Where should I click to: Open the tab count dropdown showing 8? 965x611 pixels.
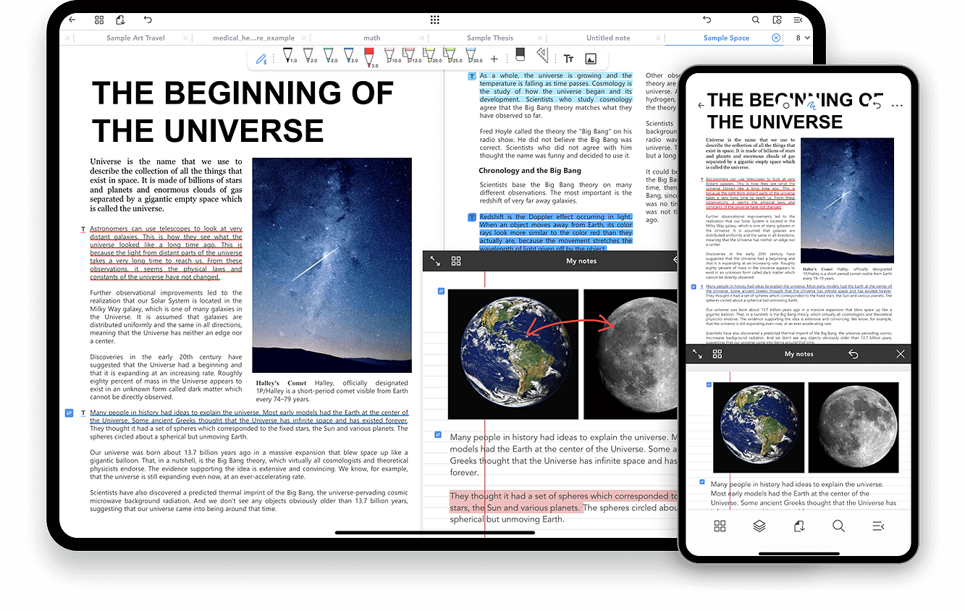(801, 37)
